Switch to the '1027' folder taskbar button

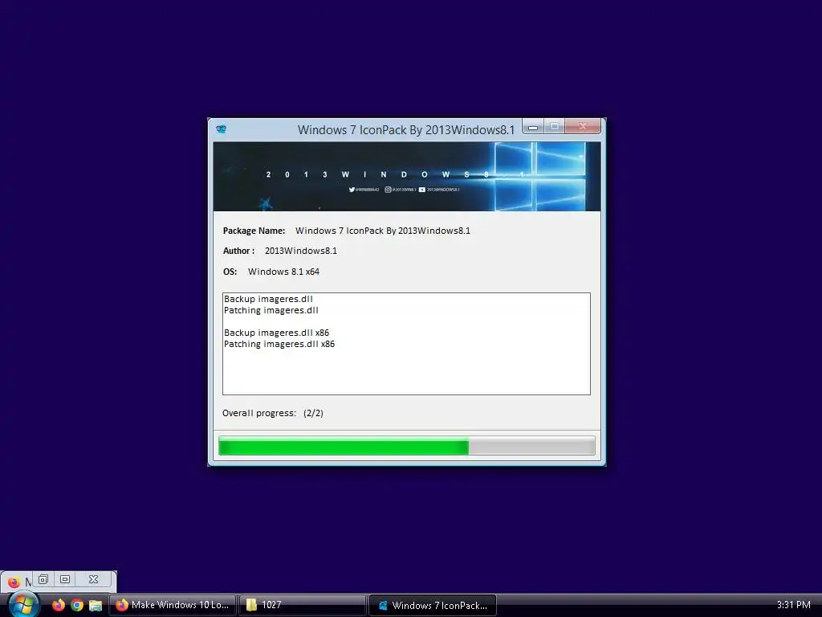[303, 605]
